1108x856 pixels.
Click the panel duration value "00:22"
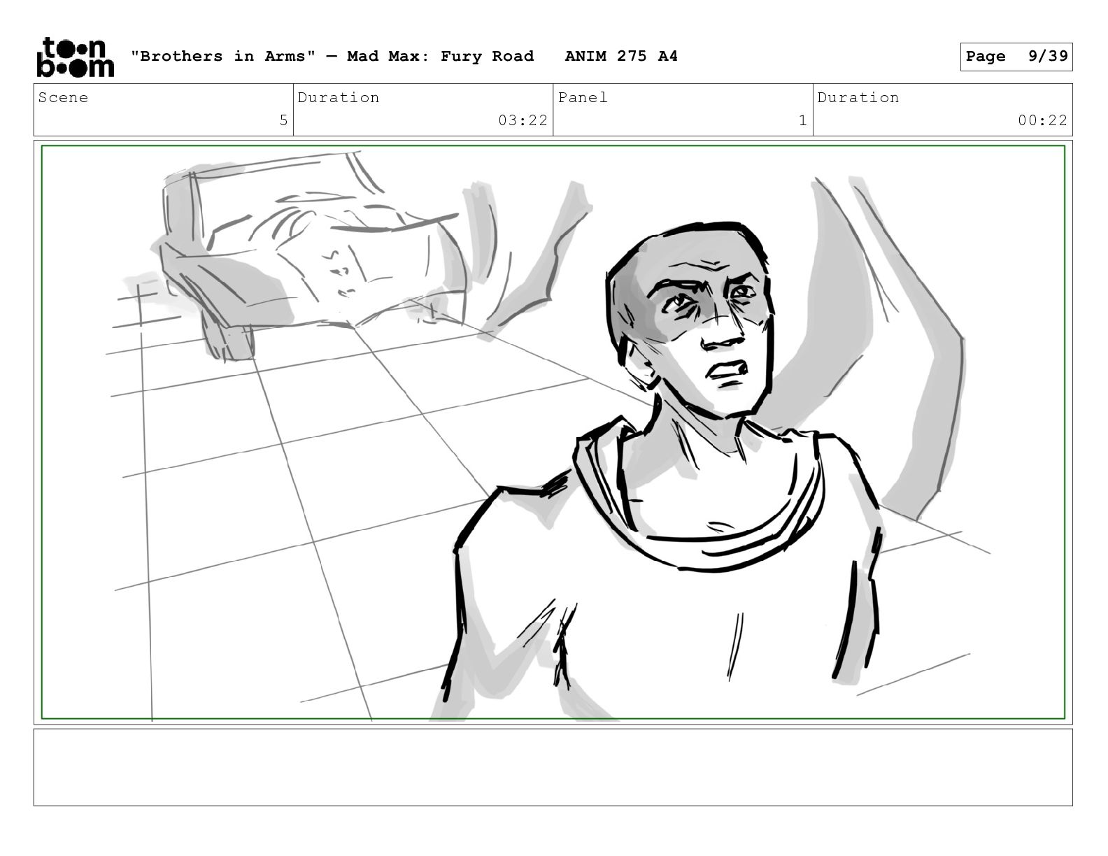[1042, 120]
